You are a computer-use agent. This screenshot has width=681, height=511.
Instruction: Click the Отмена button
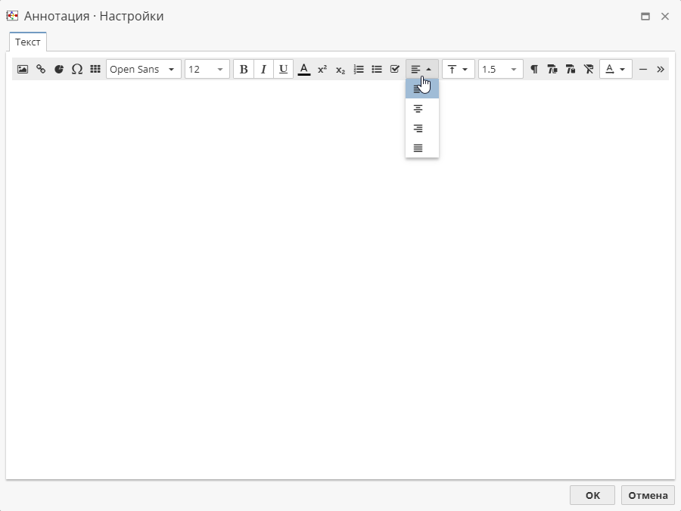(x=648, y=495)
